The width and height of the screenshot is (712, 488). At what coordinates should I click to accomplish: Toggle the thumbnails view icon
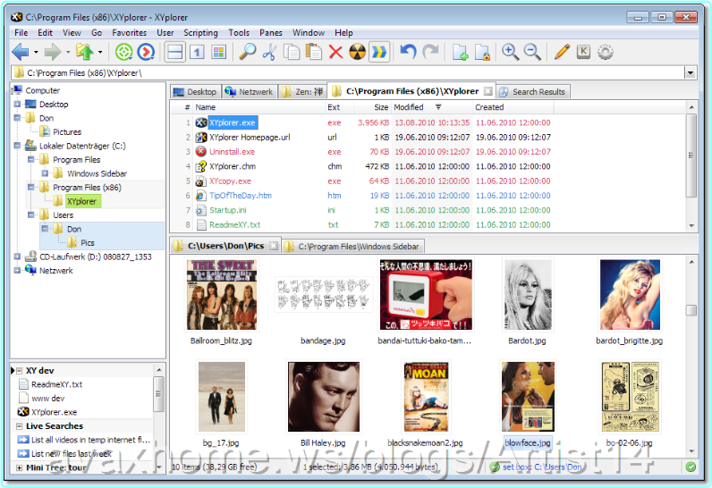218,52
